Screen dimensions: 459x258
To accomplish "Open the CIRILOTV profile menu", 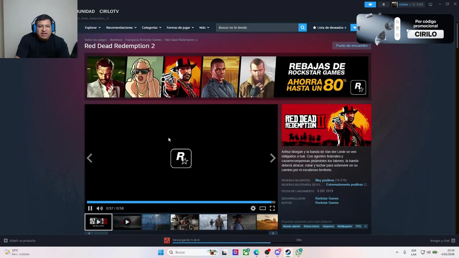I will pos(109,11).
